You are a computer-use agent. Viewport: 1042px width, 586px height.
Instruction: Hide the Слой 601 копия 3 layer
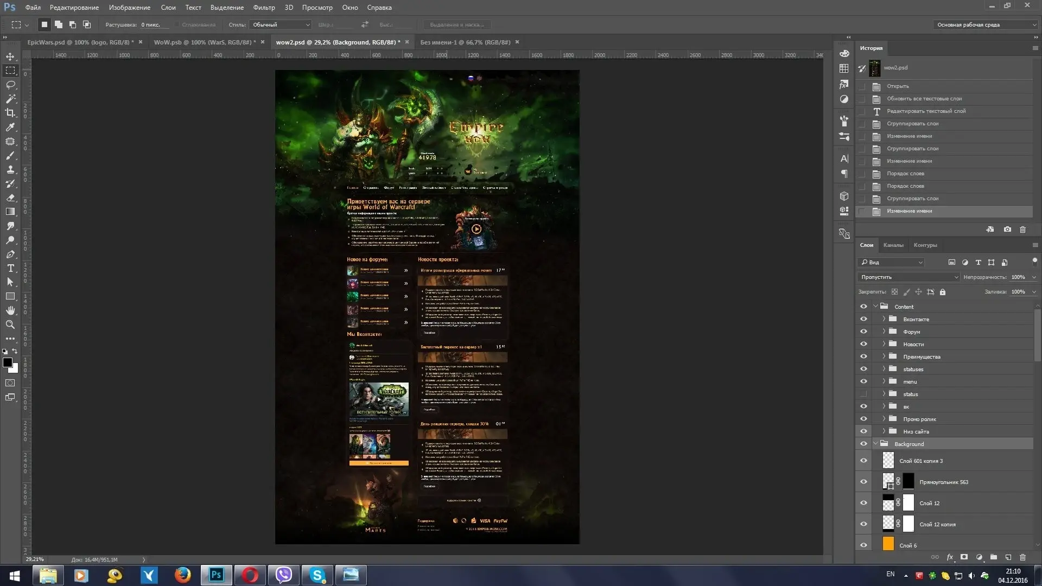[x=863, y=461]
